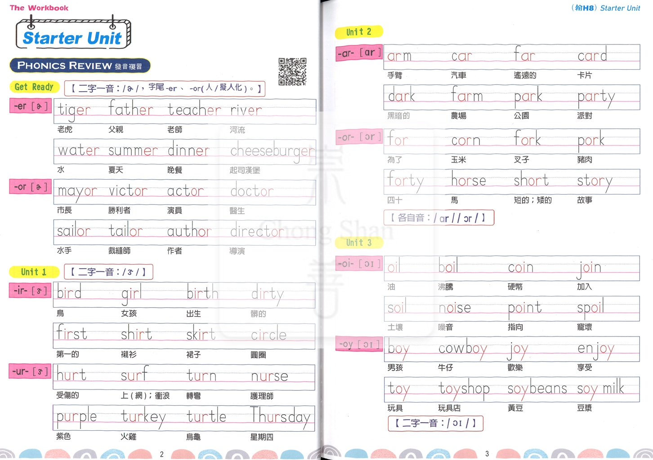This screenshot has width=653, height=460.
Task: Click the word arm
Action: (x=399, y=56)
